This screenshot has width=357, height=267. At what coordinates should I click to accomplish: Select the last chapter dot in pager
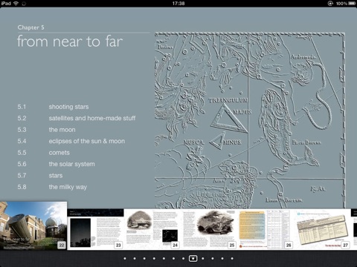pyautogui.click(x=232, y=258)
